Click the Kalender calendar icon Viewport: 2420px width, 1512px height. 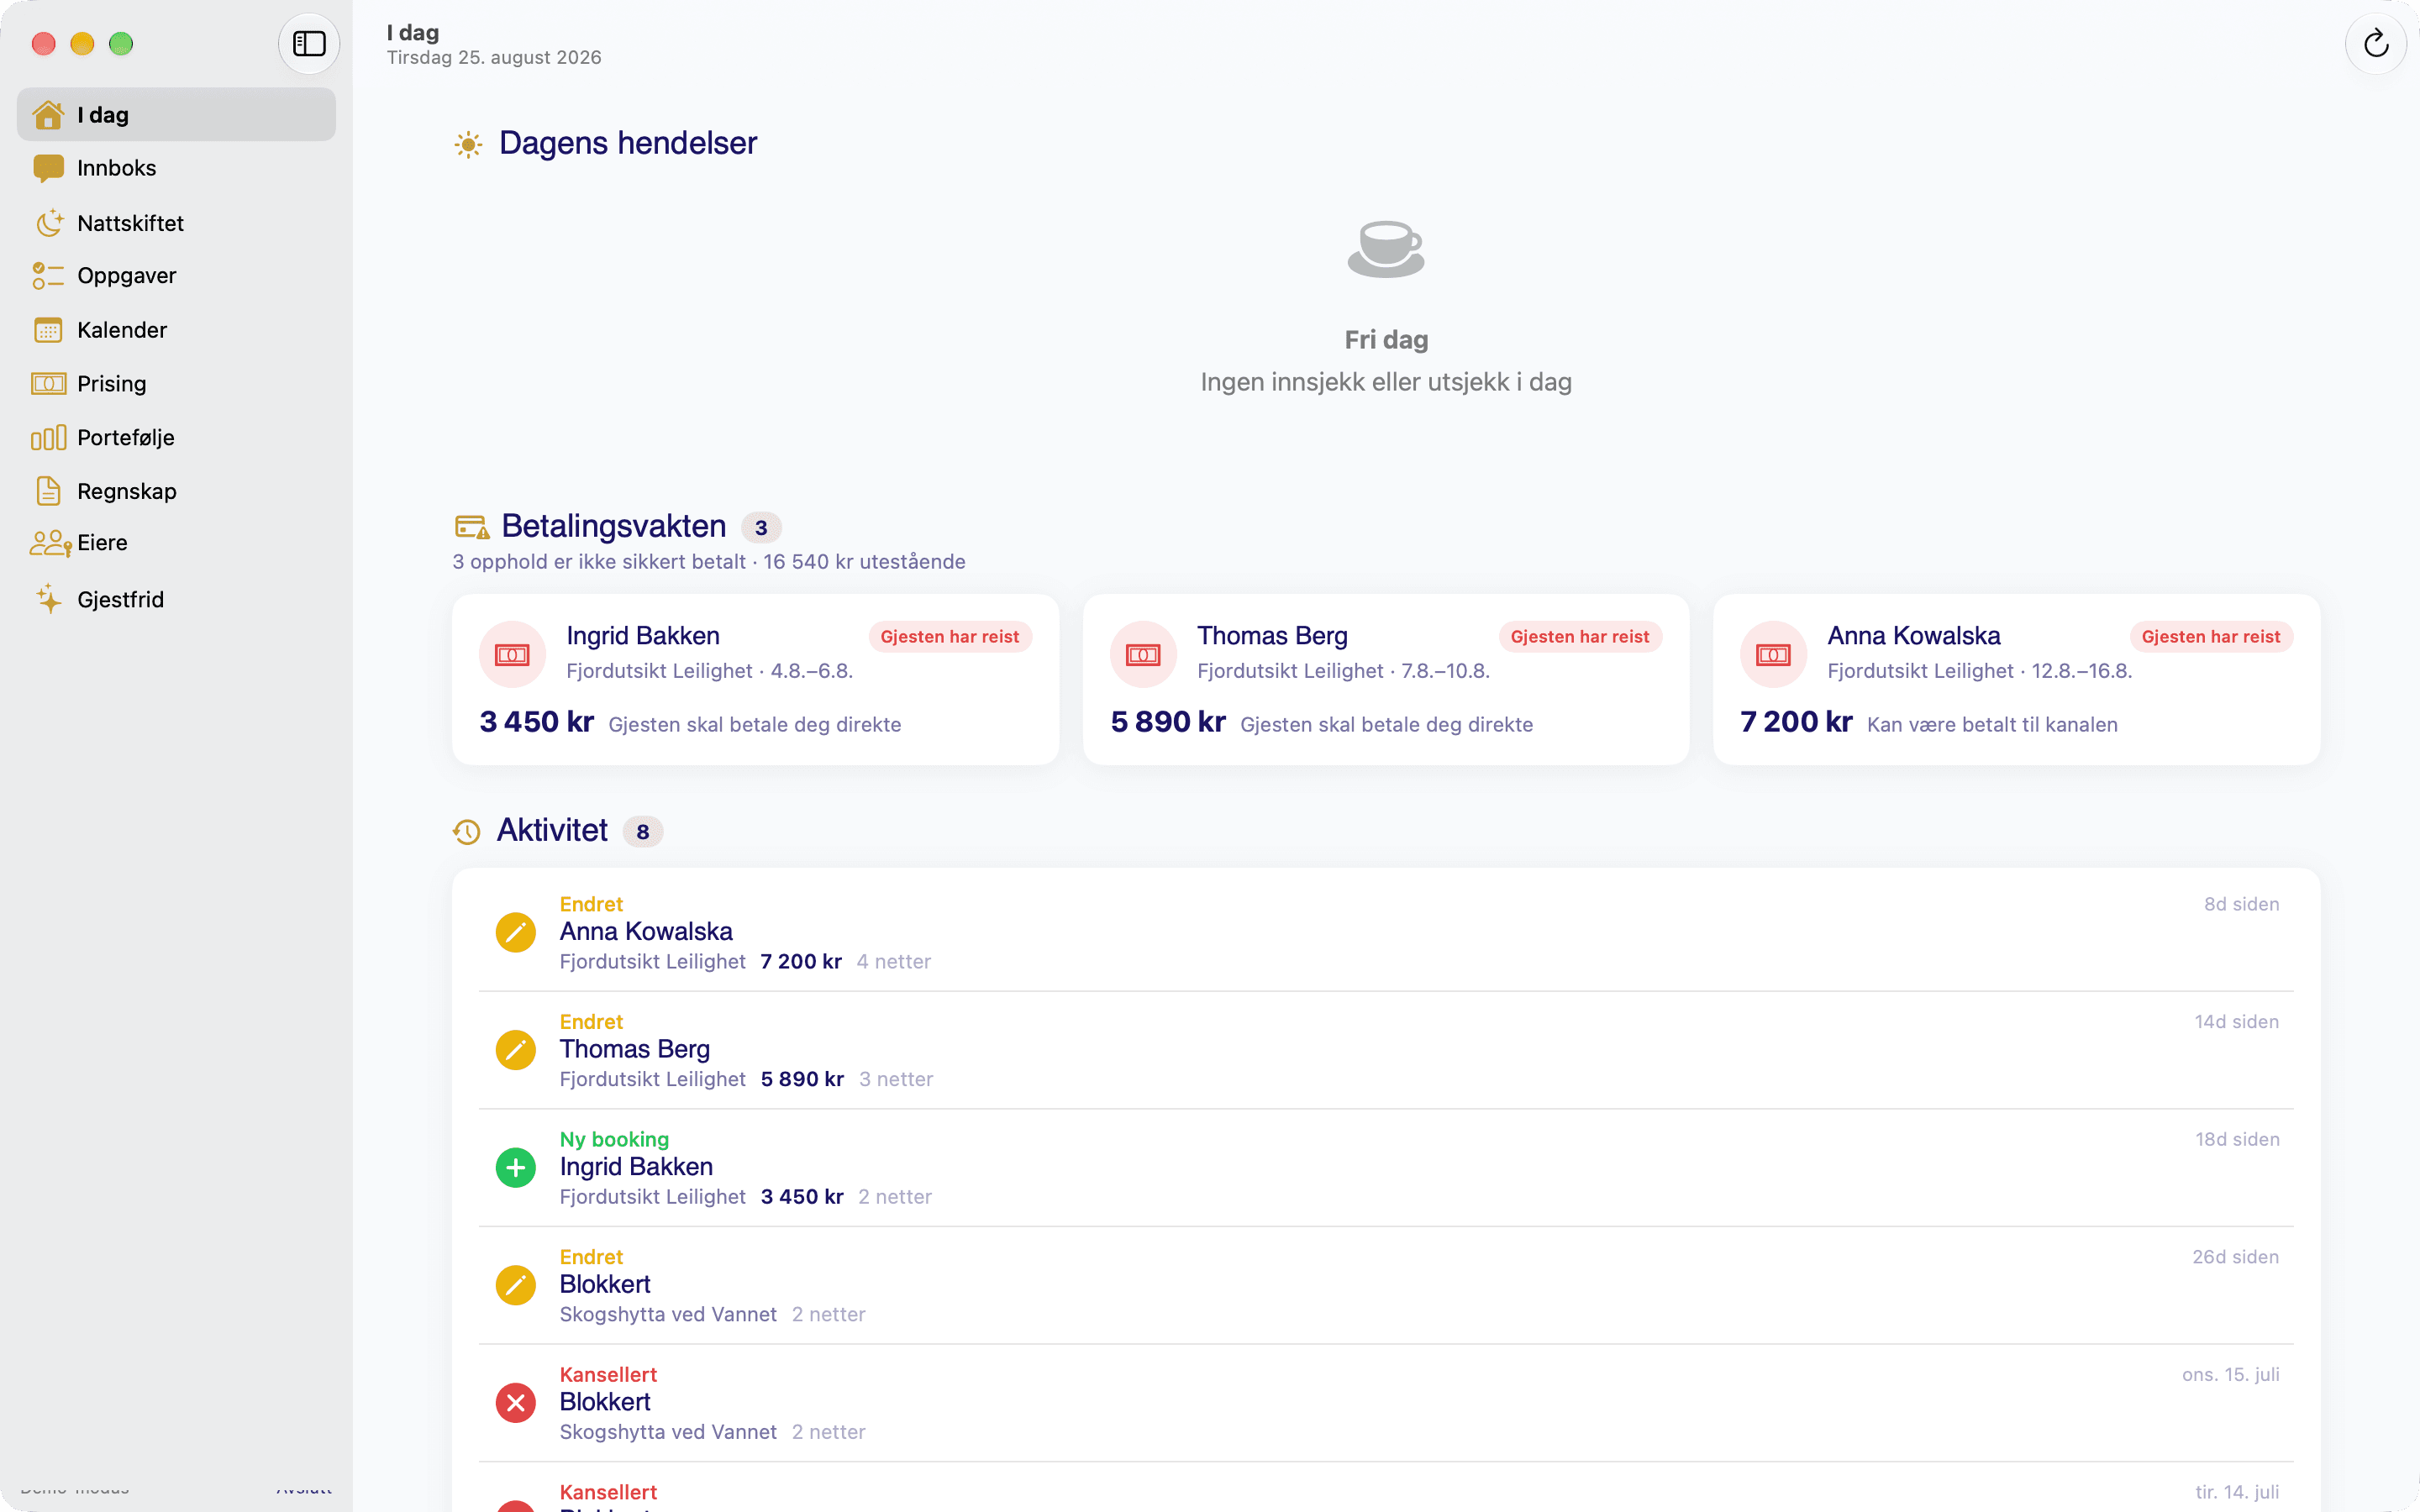click(x=48, y=330)
